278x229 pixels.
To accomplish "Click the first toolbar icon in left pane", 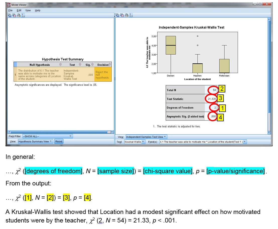I will point(10,15).
